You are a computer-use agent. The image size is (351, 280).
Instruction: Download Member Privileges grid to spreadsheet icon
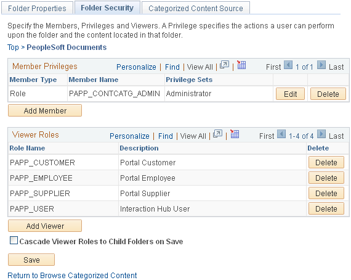241,65
